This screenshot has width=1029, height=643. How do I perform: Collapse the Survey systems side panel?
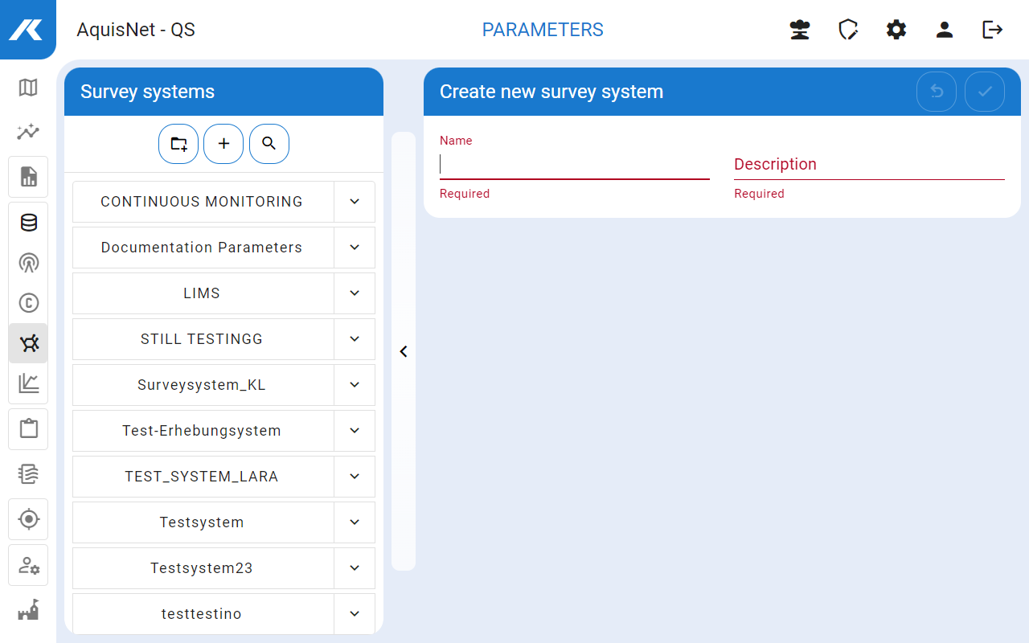[x=404, y=351]
